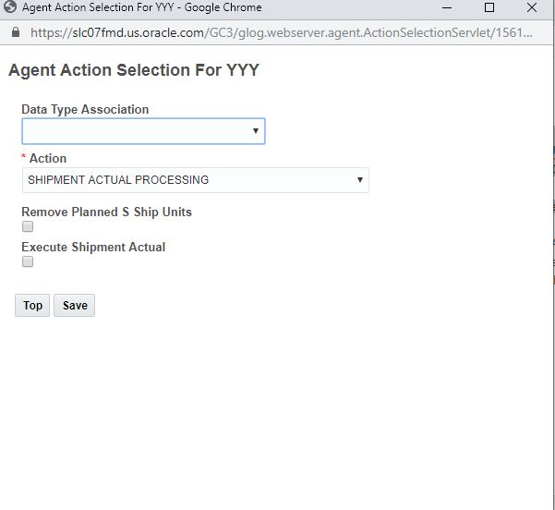555x510 pixels.
Task: Click the Remove Planned S Ship Units label
Action: pyautogui.click(x=106, y=212)
